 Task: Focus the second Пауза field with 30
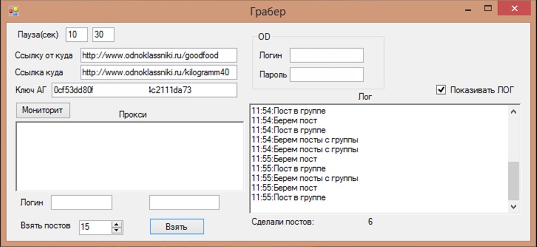point(103,35)
